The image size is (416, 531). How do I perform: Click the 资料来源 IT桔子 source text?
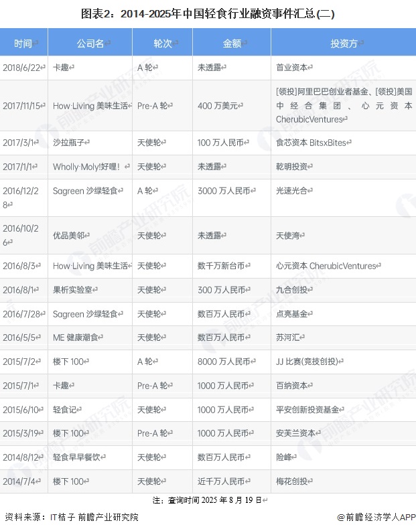pos(72,518)
